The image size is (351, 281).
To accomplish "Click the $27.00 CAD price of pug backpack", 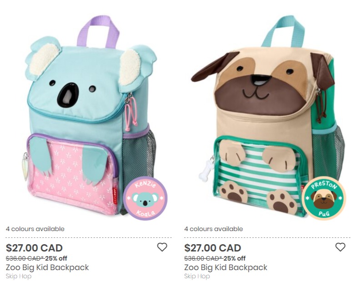I will pos(213,248).
